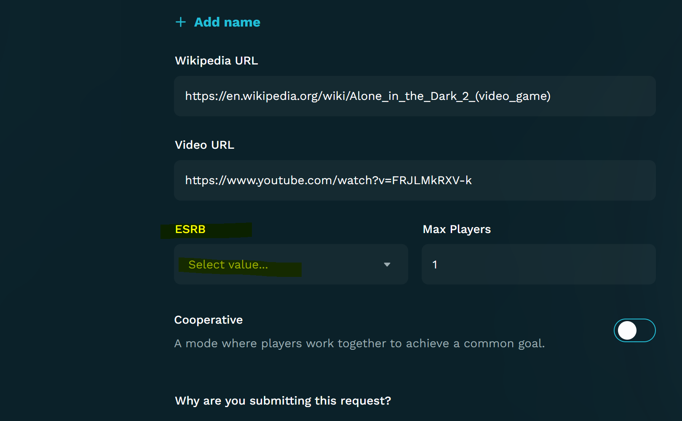Click the 'Max Players' label
Viewport: 682px width, 421px height.
click(457, 229)
